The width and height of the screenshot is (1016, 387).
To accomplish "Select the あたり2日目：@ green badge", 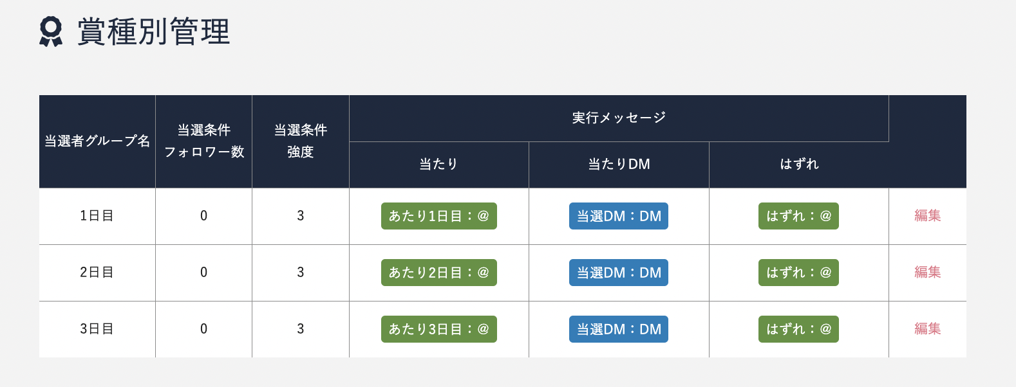I will click(x=439, y=273).
